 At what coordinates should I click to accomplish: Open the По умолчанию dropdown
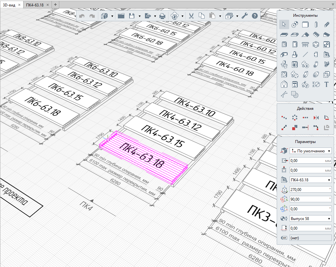tap(311, 151)
